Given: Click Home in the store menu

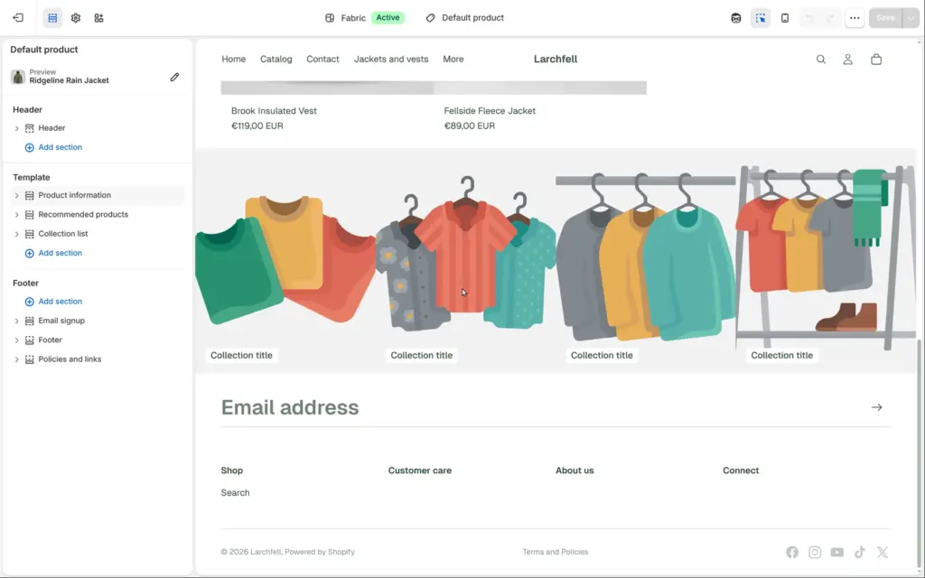Looking at the screenshot, I should (234, 59).
